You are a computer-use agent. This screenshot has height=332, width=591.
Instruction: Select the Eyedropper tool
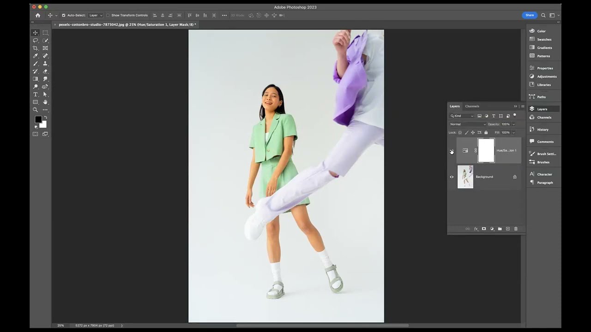click(35, 56)
